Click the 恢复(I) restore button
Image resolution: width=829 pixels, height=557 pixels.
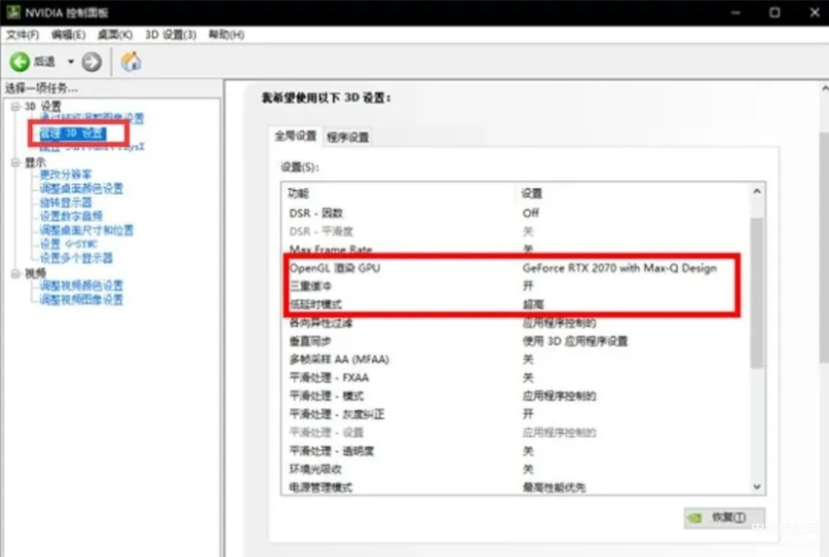coord(725,517)
